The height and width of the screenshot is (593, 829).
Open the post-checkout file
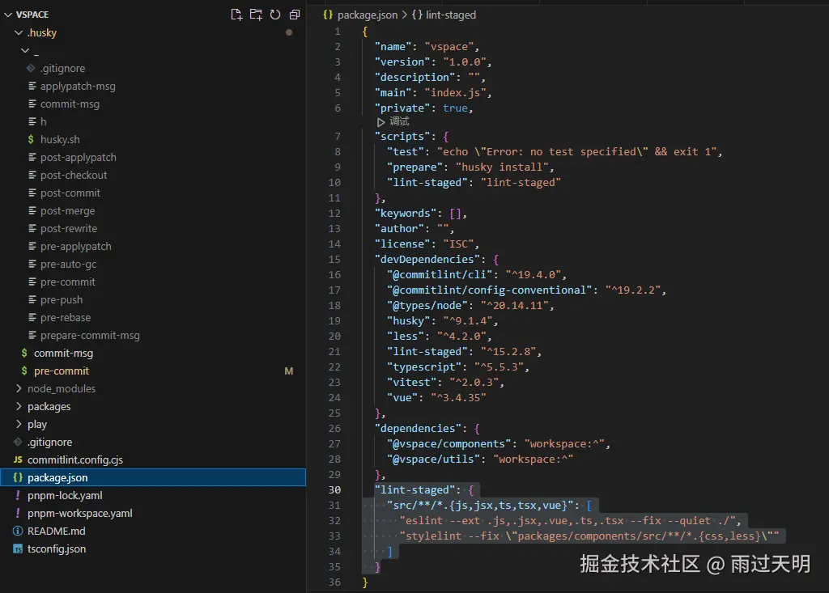click(x=74, y=175)
